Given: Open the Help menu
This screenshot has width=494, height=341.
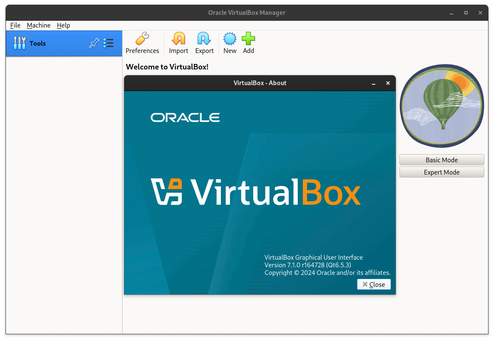Looking at the screenshot, I should (x=63, y=25).
